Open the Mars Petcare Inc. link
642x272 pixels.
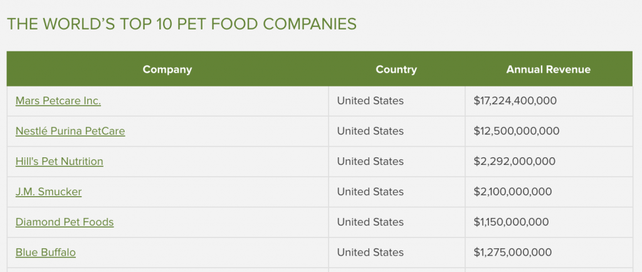(58, 101)
